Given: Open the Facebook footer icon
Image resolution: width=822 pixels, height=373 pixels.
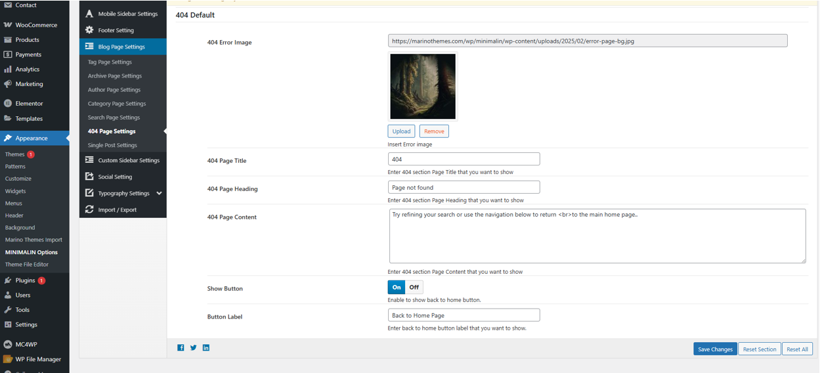Looking at the screenshot, I should coord(181,348).
